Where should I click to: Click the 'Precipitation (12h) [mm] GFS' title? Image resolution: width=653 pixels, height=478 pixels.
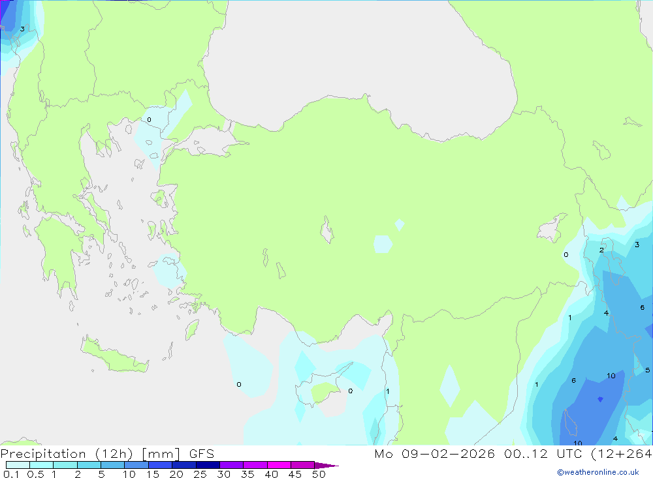click(107, 453)
